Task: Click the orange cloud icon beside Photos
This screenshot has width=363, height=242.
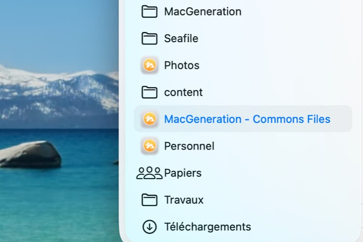Action: (x=150, y=65)
